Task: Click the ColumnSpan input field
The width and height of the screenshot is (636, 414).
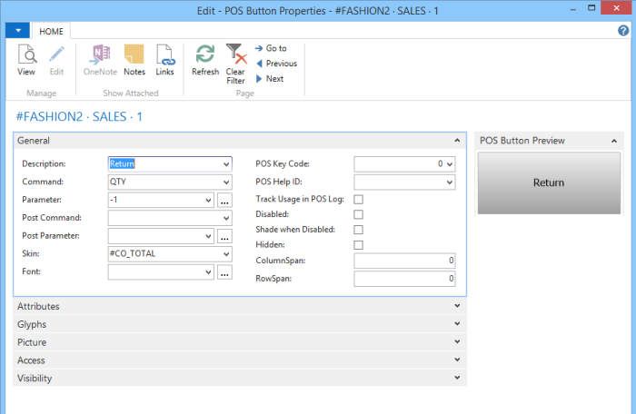Action: click(x=403, y=261)
